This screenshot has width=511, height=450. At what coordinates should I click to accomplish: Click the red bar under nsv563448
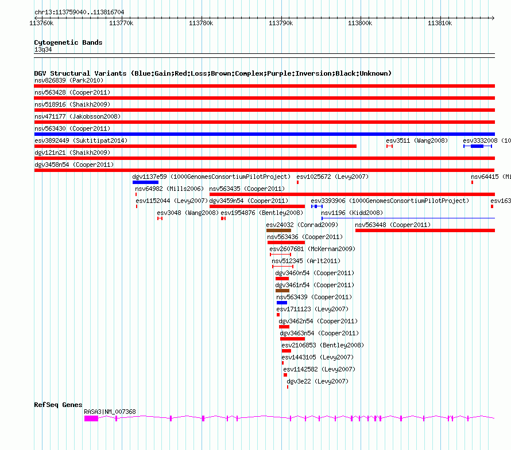tap(425, 230)
